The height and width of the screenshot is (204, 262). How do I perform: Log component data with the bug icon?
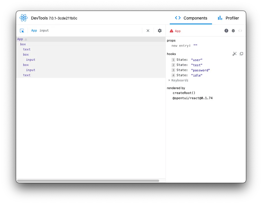[x=233, y=31]
